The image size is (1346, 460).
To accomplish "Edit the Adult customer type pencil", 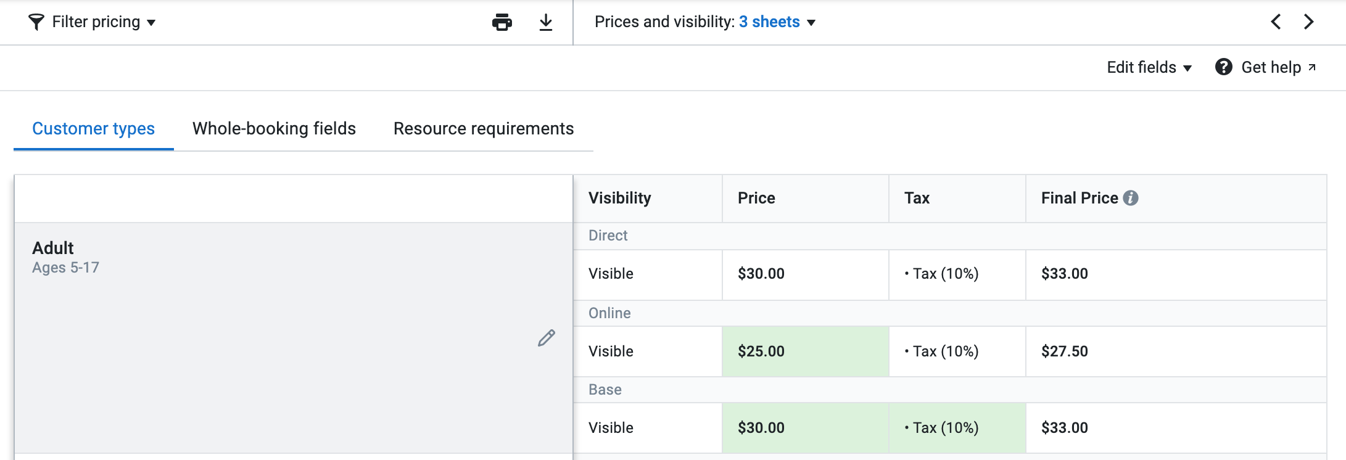I will 547,338.
